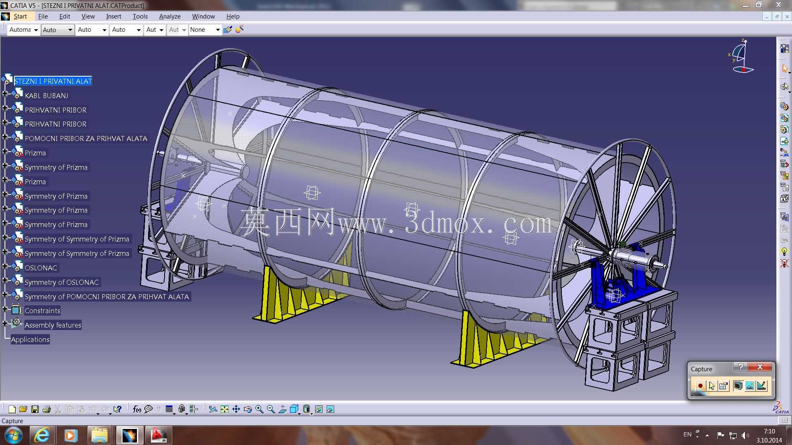
Task: Click the shading view mode cylinder icon
Action: pos(306,409)
